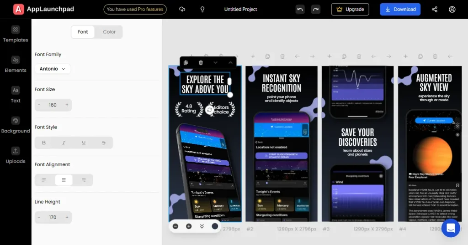Switch to the Font tab
Image resolution: width=468 pixels, height=245 pixels.
(83, 32)
